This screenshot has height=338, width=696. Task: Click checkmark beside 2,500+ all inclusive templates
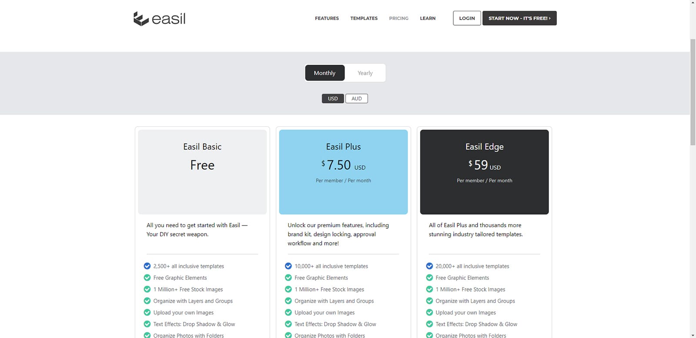coord(147,266)
